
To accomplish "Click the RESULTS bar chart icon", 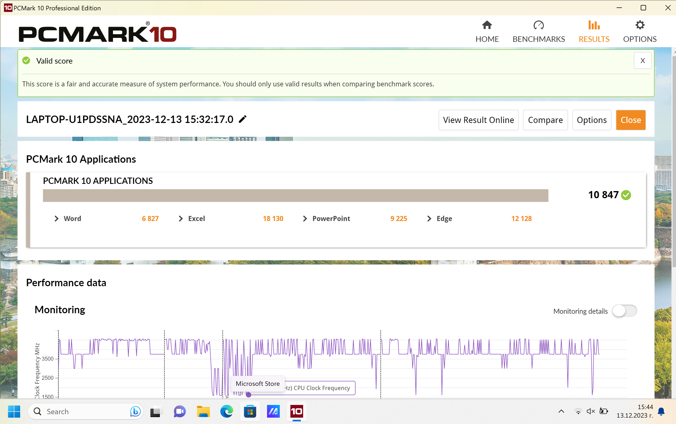I will click(x=594, y=25).
